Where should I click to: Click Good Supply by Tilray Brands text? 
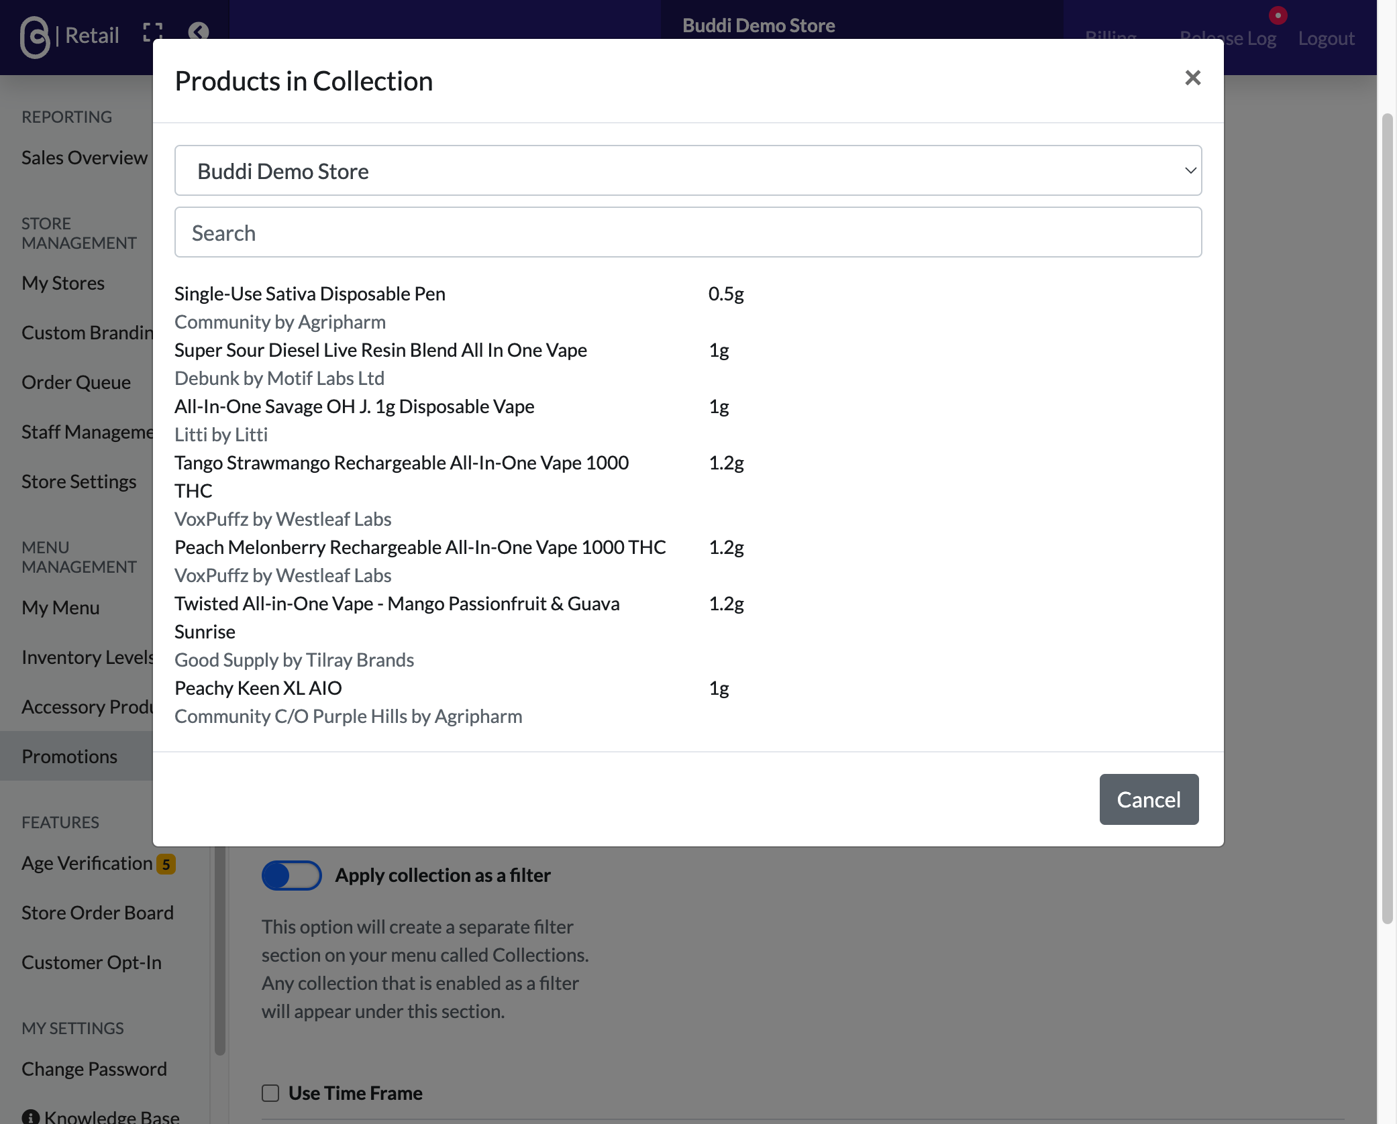[295, 660]
